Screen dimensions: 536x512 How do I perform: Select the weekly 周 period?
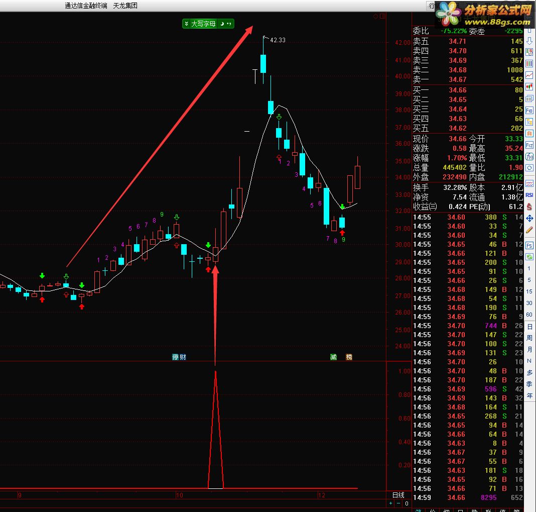click(529, 338)
